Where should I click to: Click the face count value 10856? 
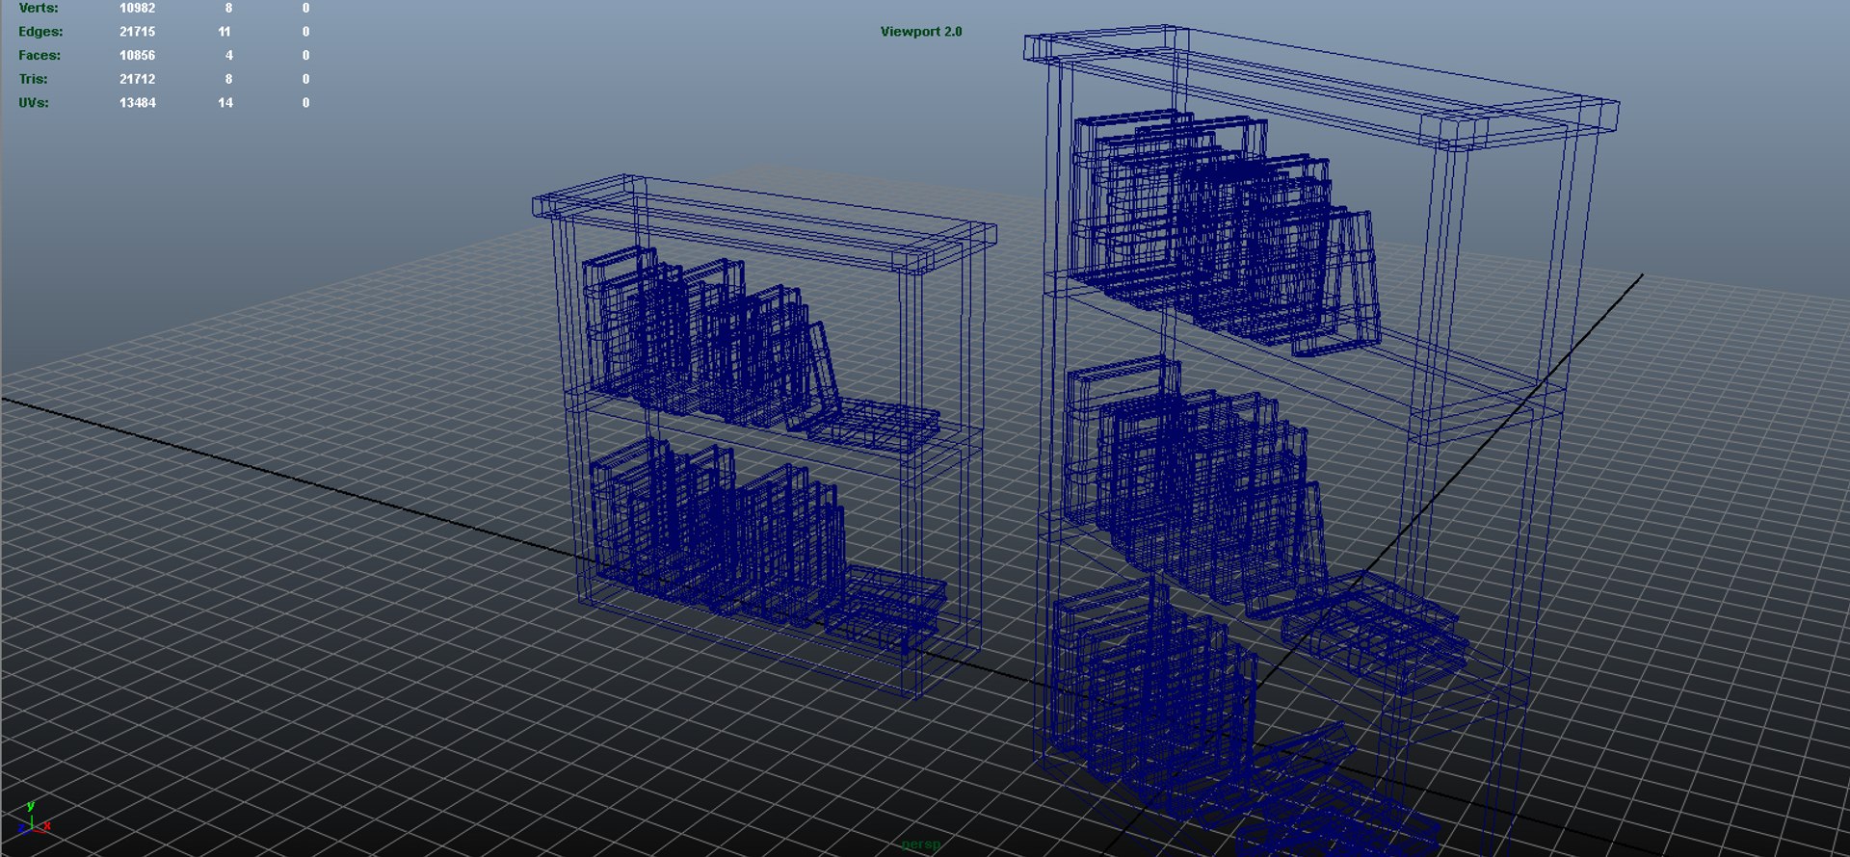pos(138,56)
